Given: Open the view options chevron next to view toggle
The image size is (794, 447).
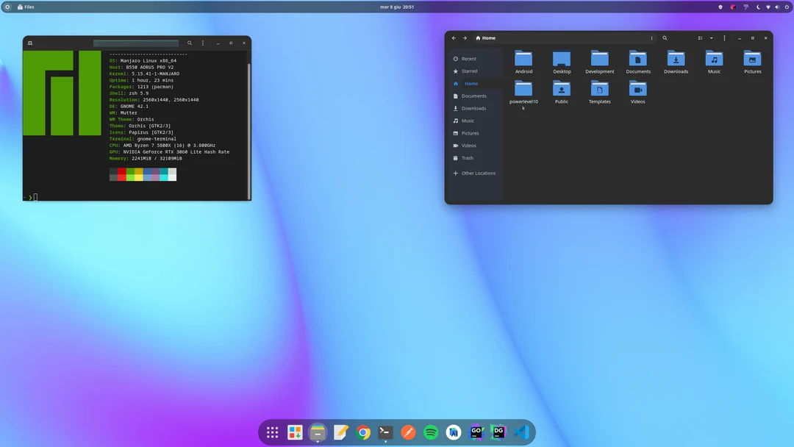Looking at the screenshot, I should click(710, 37).
